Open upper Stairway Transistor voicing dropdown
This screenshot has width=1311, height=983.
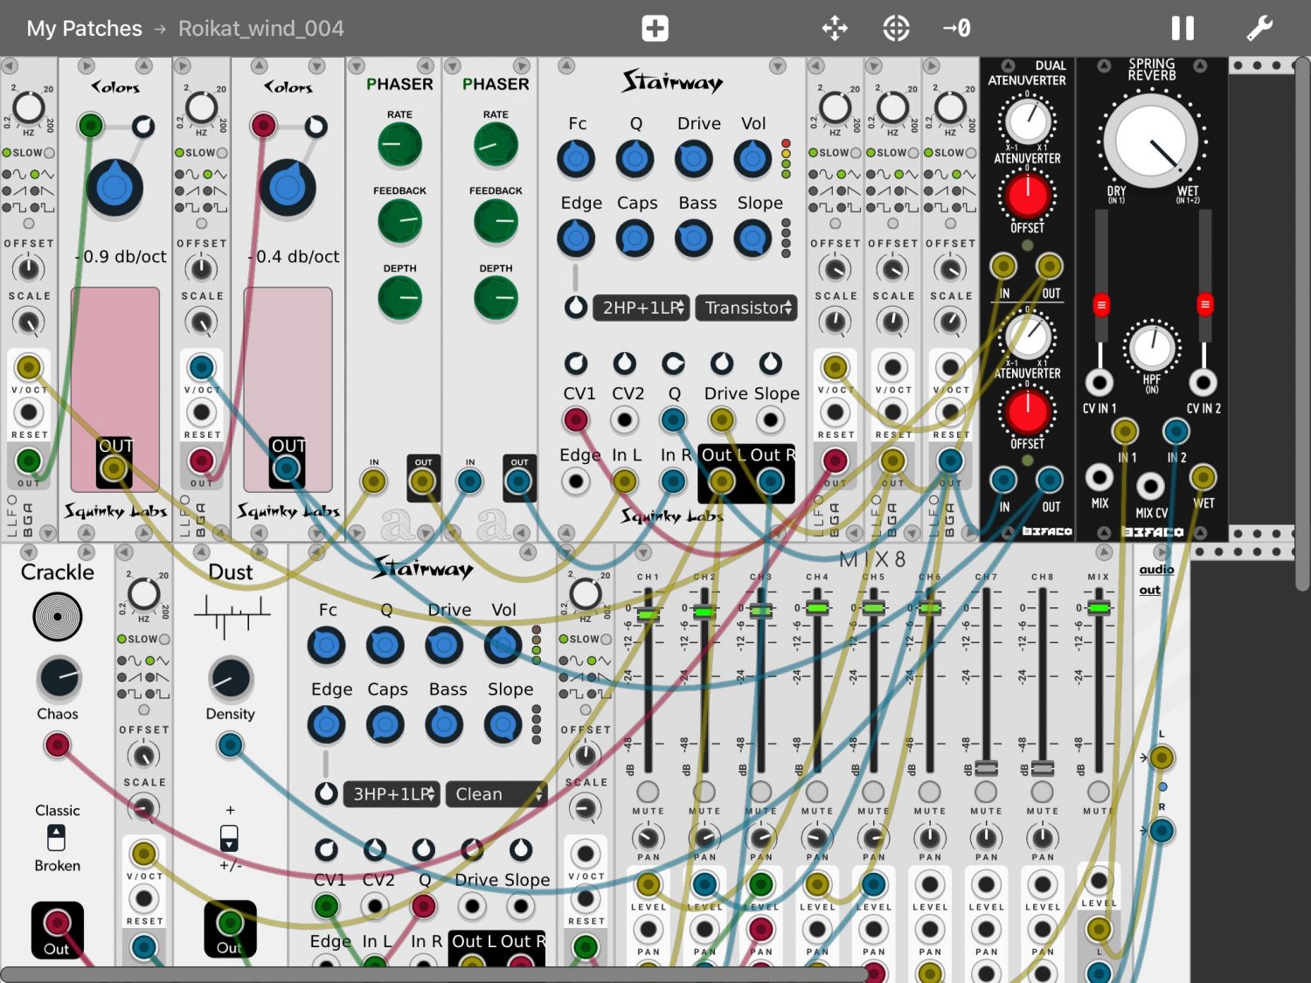[x=746, y=308]
